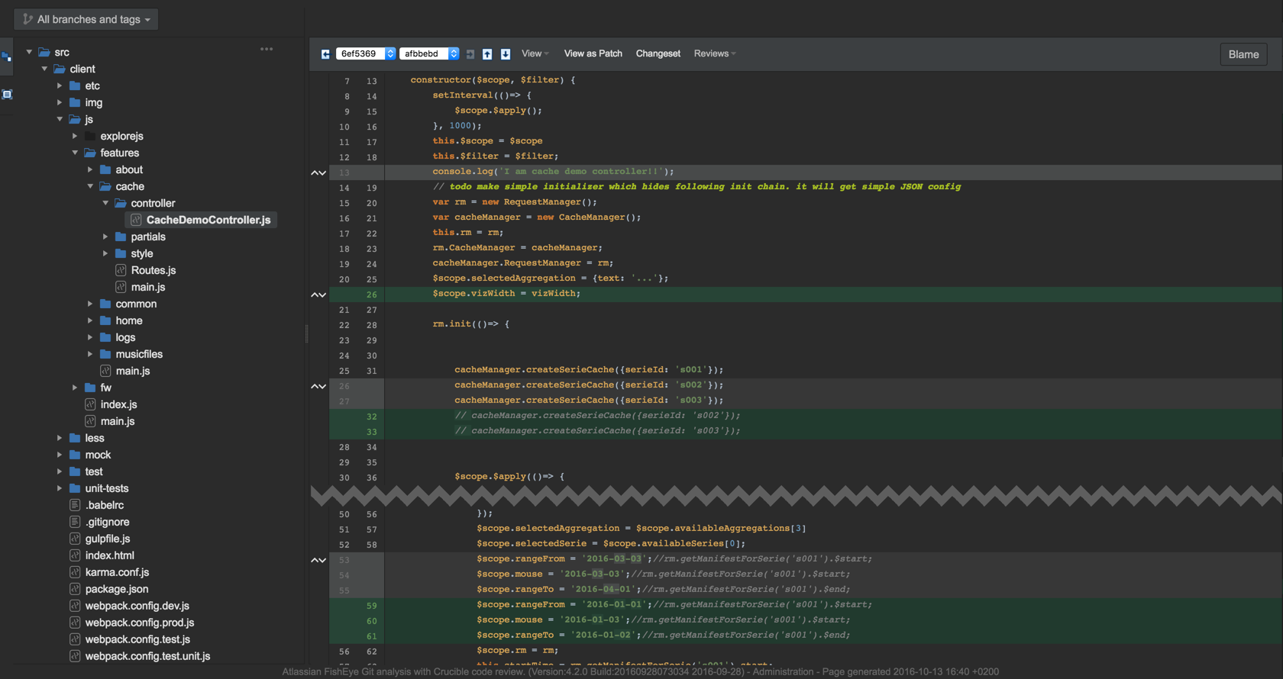Expand the about folder
This screenshot has width=1283, height=679.
pos(90,169)
